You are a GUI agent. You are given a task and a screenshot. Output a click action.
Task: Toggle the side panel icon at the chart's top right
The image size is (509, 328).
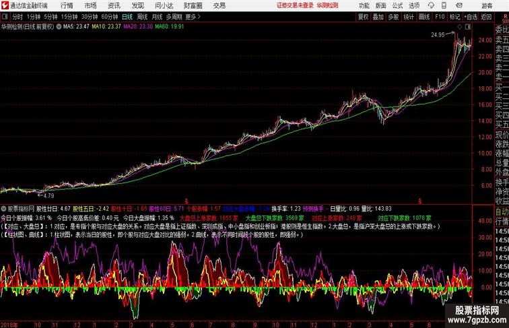pos(468,27)
